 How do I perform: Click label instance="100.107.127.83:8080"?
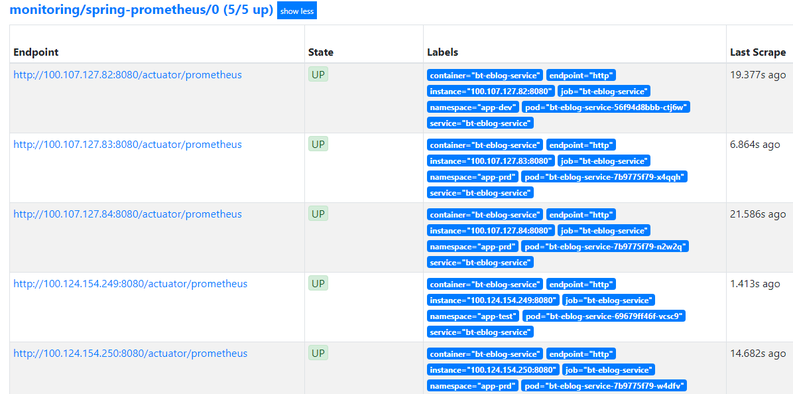click(x=491, y=161)
